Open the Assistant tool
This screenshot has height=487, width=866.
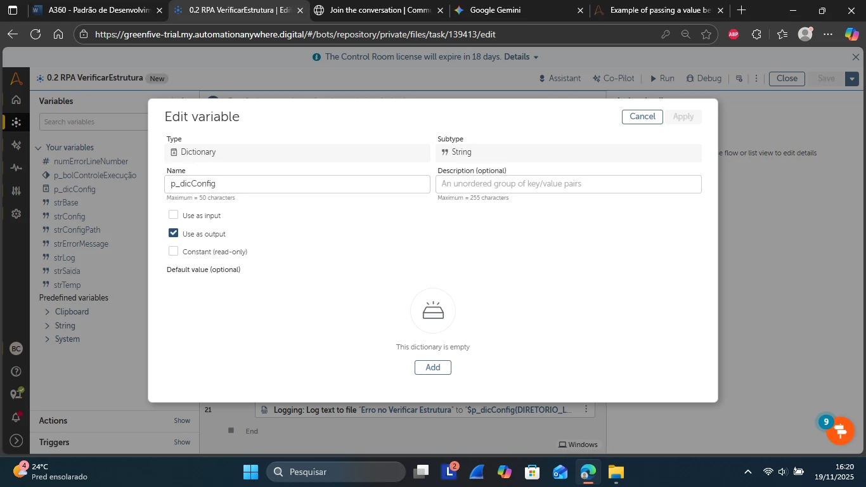pos(560,79)
